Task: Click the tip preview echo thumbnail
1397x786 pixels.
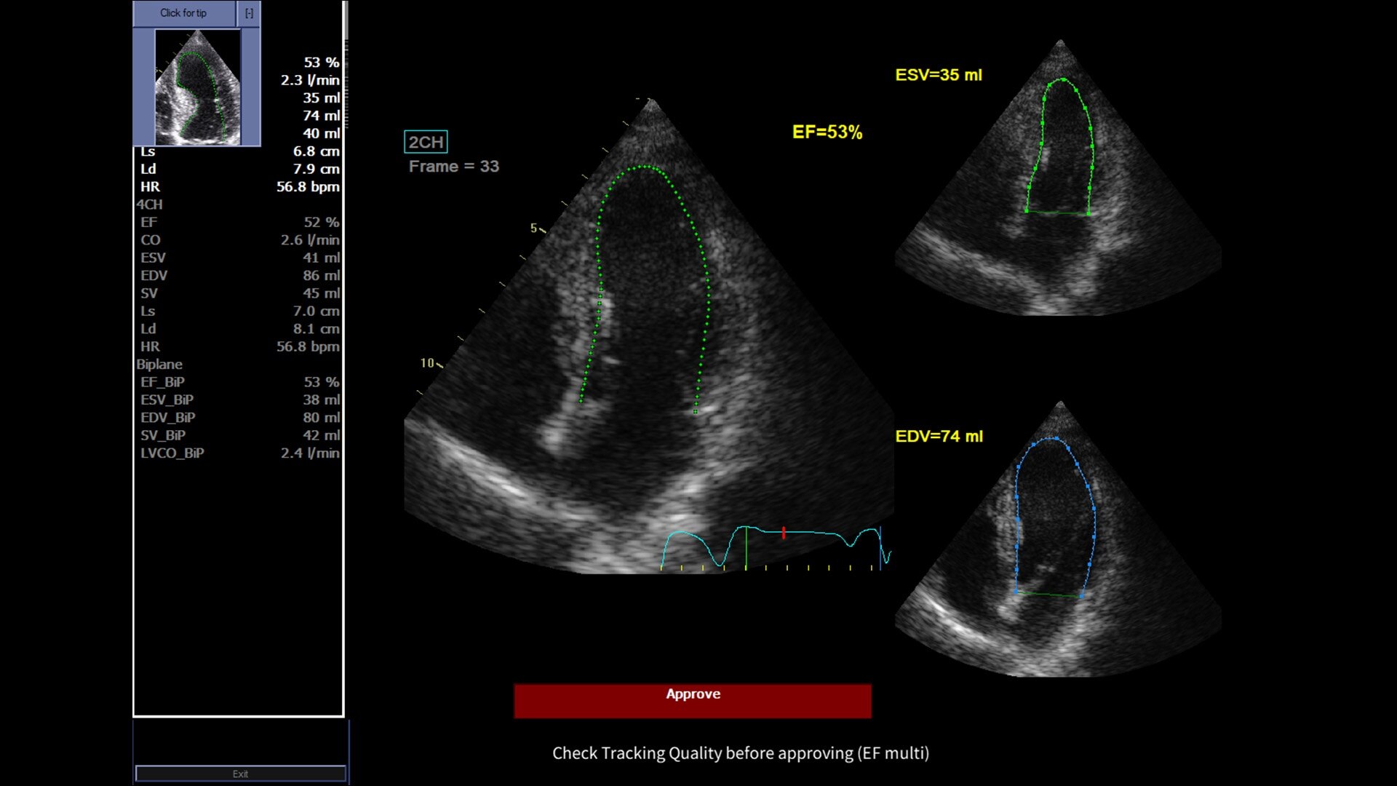Action: click(197, 87)
